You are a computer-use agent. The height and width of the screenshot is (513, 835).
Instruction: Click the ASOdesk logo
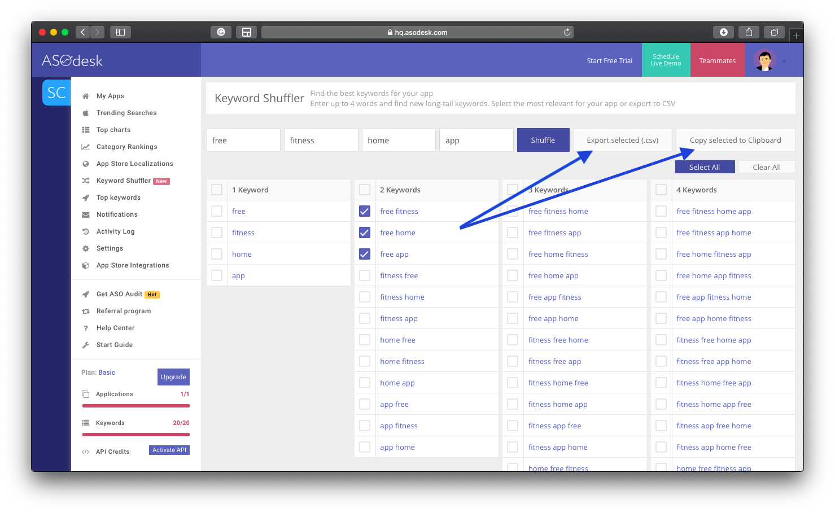coord(72,60)
